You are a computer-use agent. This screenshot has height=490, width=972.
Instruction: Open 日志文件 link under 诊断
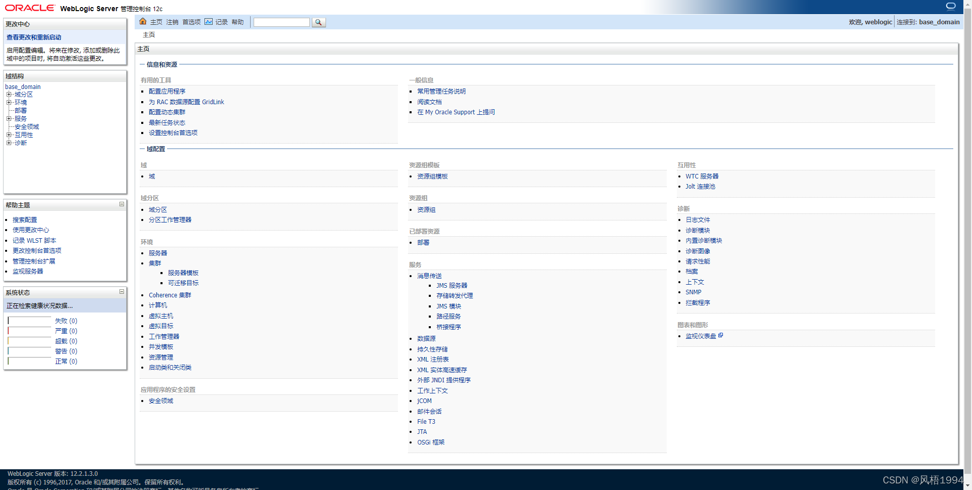(698, 220)
